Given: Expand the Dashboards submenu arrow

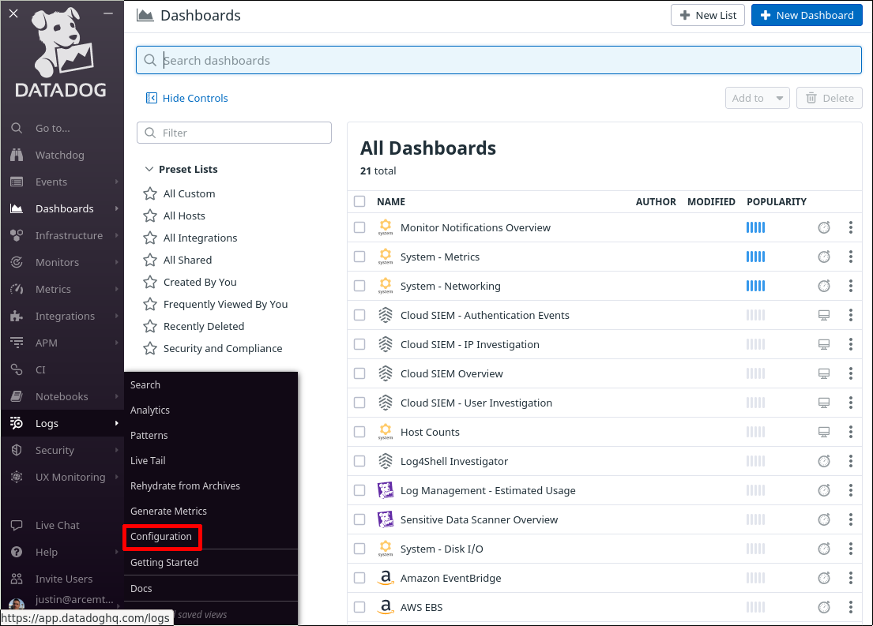Looking at the screenshot, I should pyautogui.click(x=116, y=208).
